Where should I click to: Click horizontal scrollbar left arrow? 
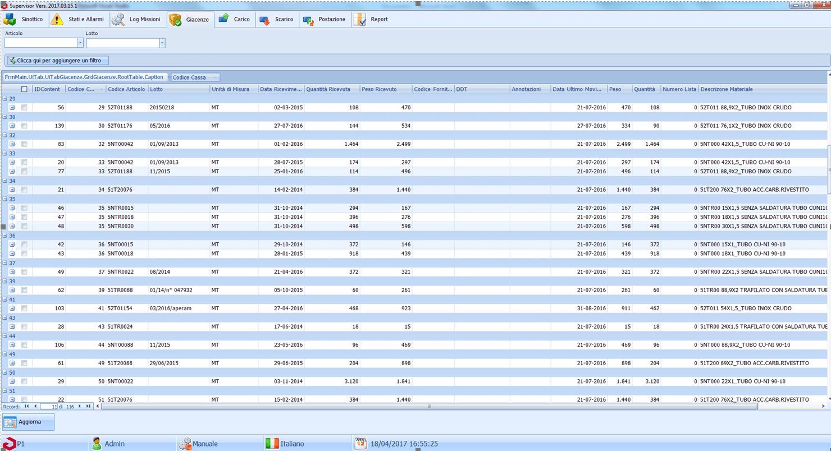[x=98, y=406]
